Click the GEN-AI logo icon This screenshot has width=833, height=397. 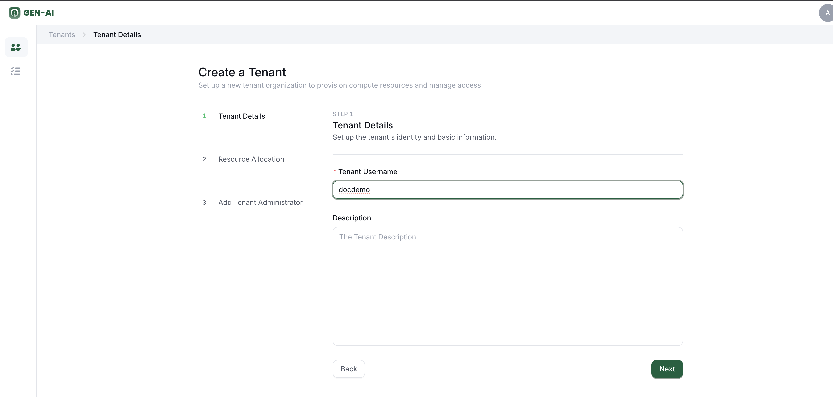[x=14, y=13]
